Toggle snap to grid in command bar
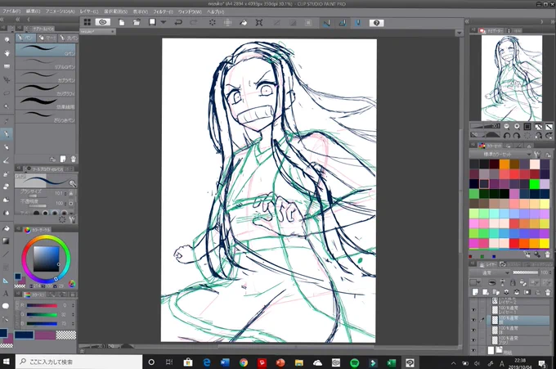Screen dimensions: 556x369 tap(358, 23)
